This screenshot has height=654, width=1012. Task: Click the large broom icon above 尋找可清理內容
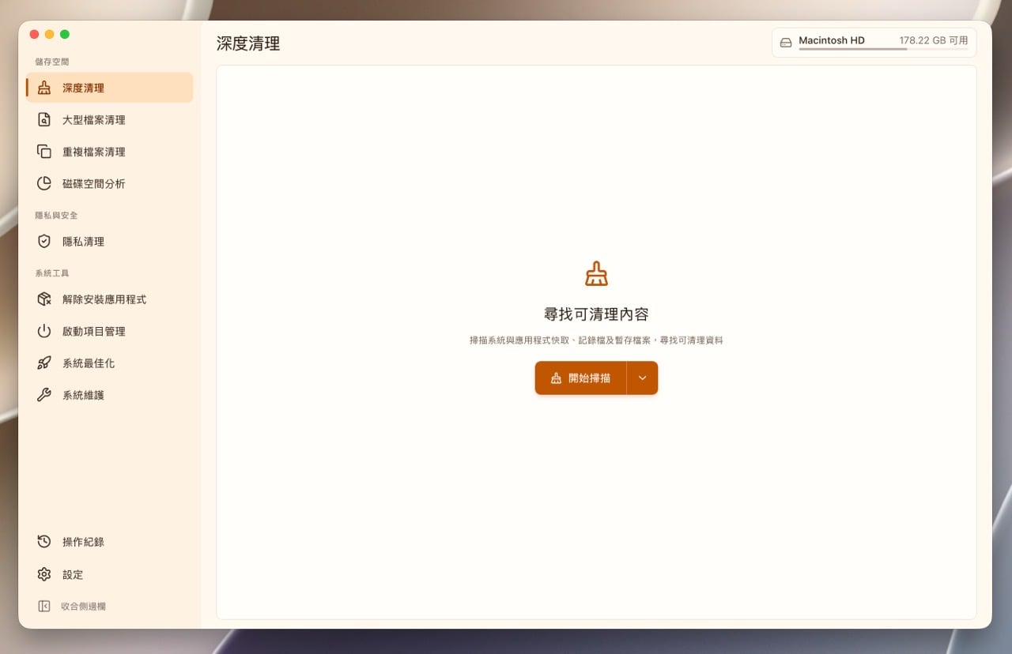pyautogui.click(x=596, y=274)
